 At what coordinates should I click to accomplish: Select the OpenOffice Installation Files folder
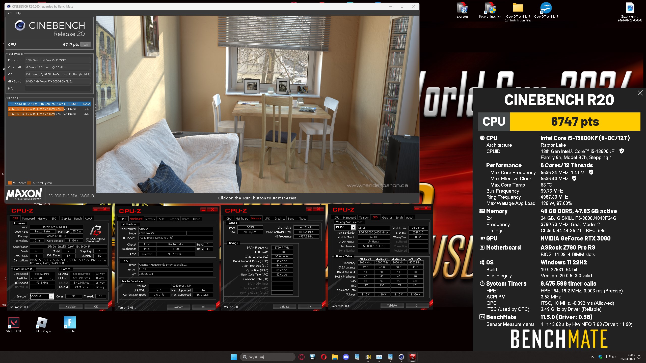[x=518, y=12]
